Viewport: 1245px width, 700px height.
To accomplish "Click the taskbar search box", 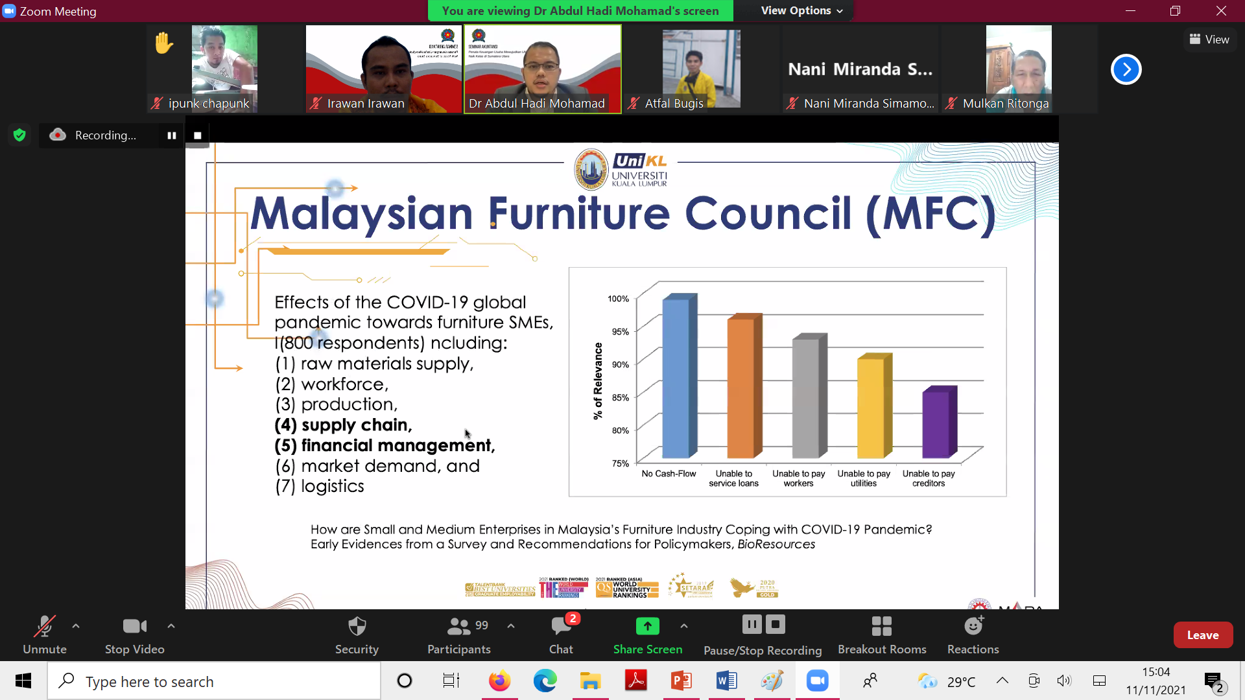I will pyautogui.click(x=214, y=681).
